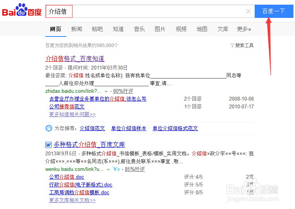
Task: Select the result count text 585,000个
Action: [x=107, y=45]
